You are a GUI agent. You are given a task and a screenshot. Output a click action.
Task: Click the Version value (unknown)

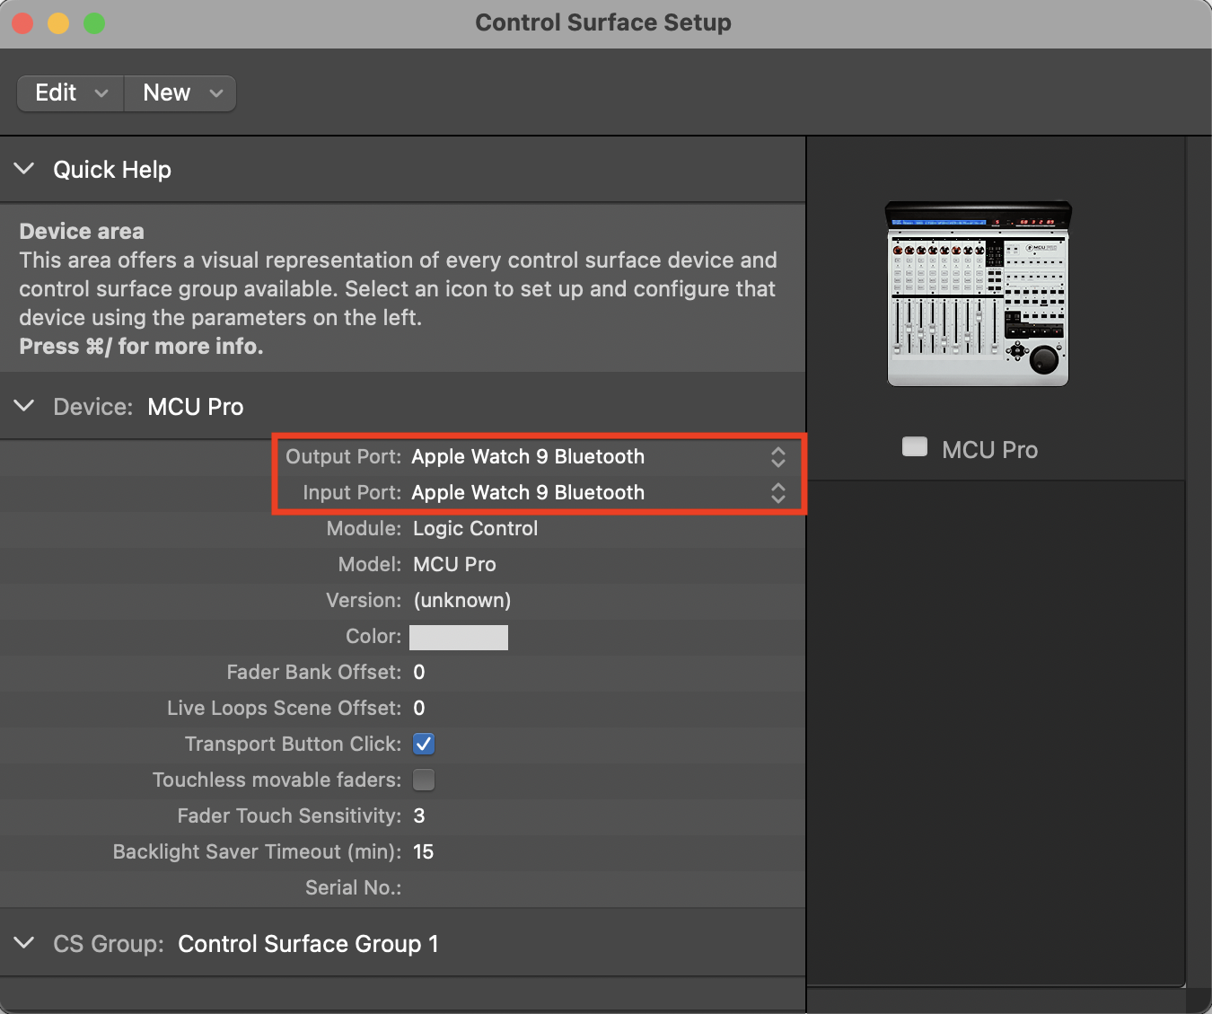(x=462, y=600)
